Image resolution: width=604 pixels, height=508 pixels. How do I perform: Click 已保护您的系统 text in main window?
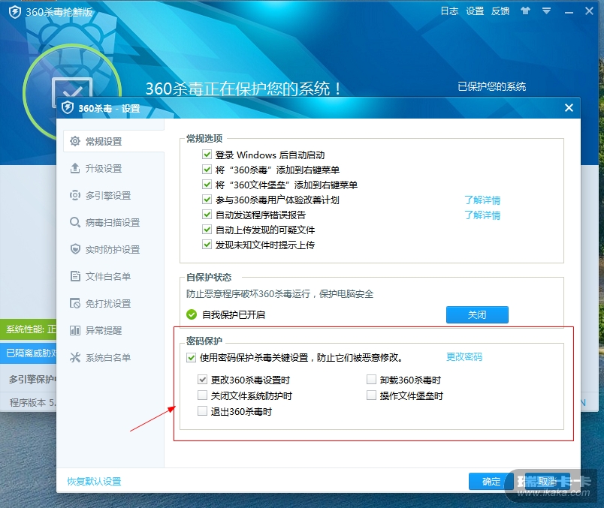491,86
